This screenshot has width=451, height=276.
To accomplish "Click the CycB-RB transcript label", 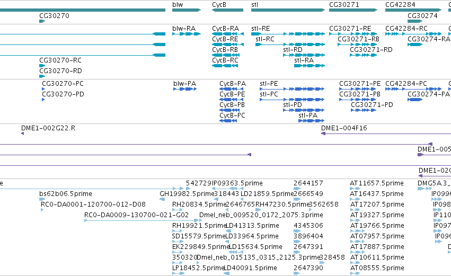I will click(x=225, y=50).
